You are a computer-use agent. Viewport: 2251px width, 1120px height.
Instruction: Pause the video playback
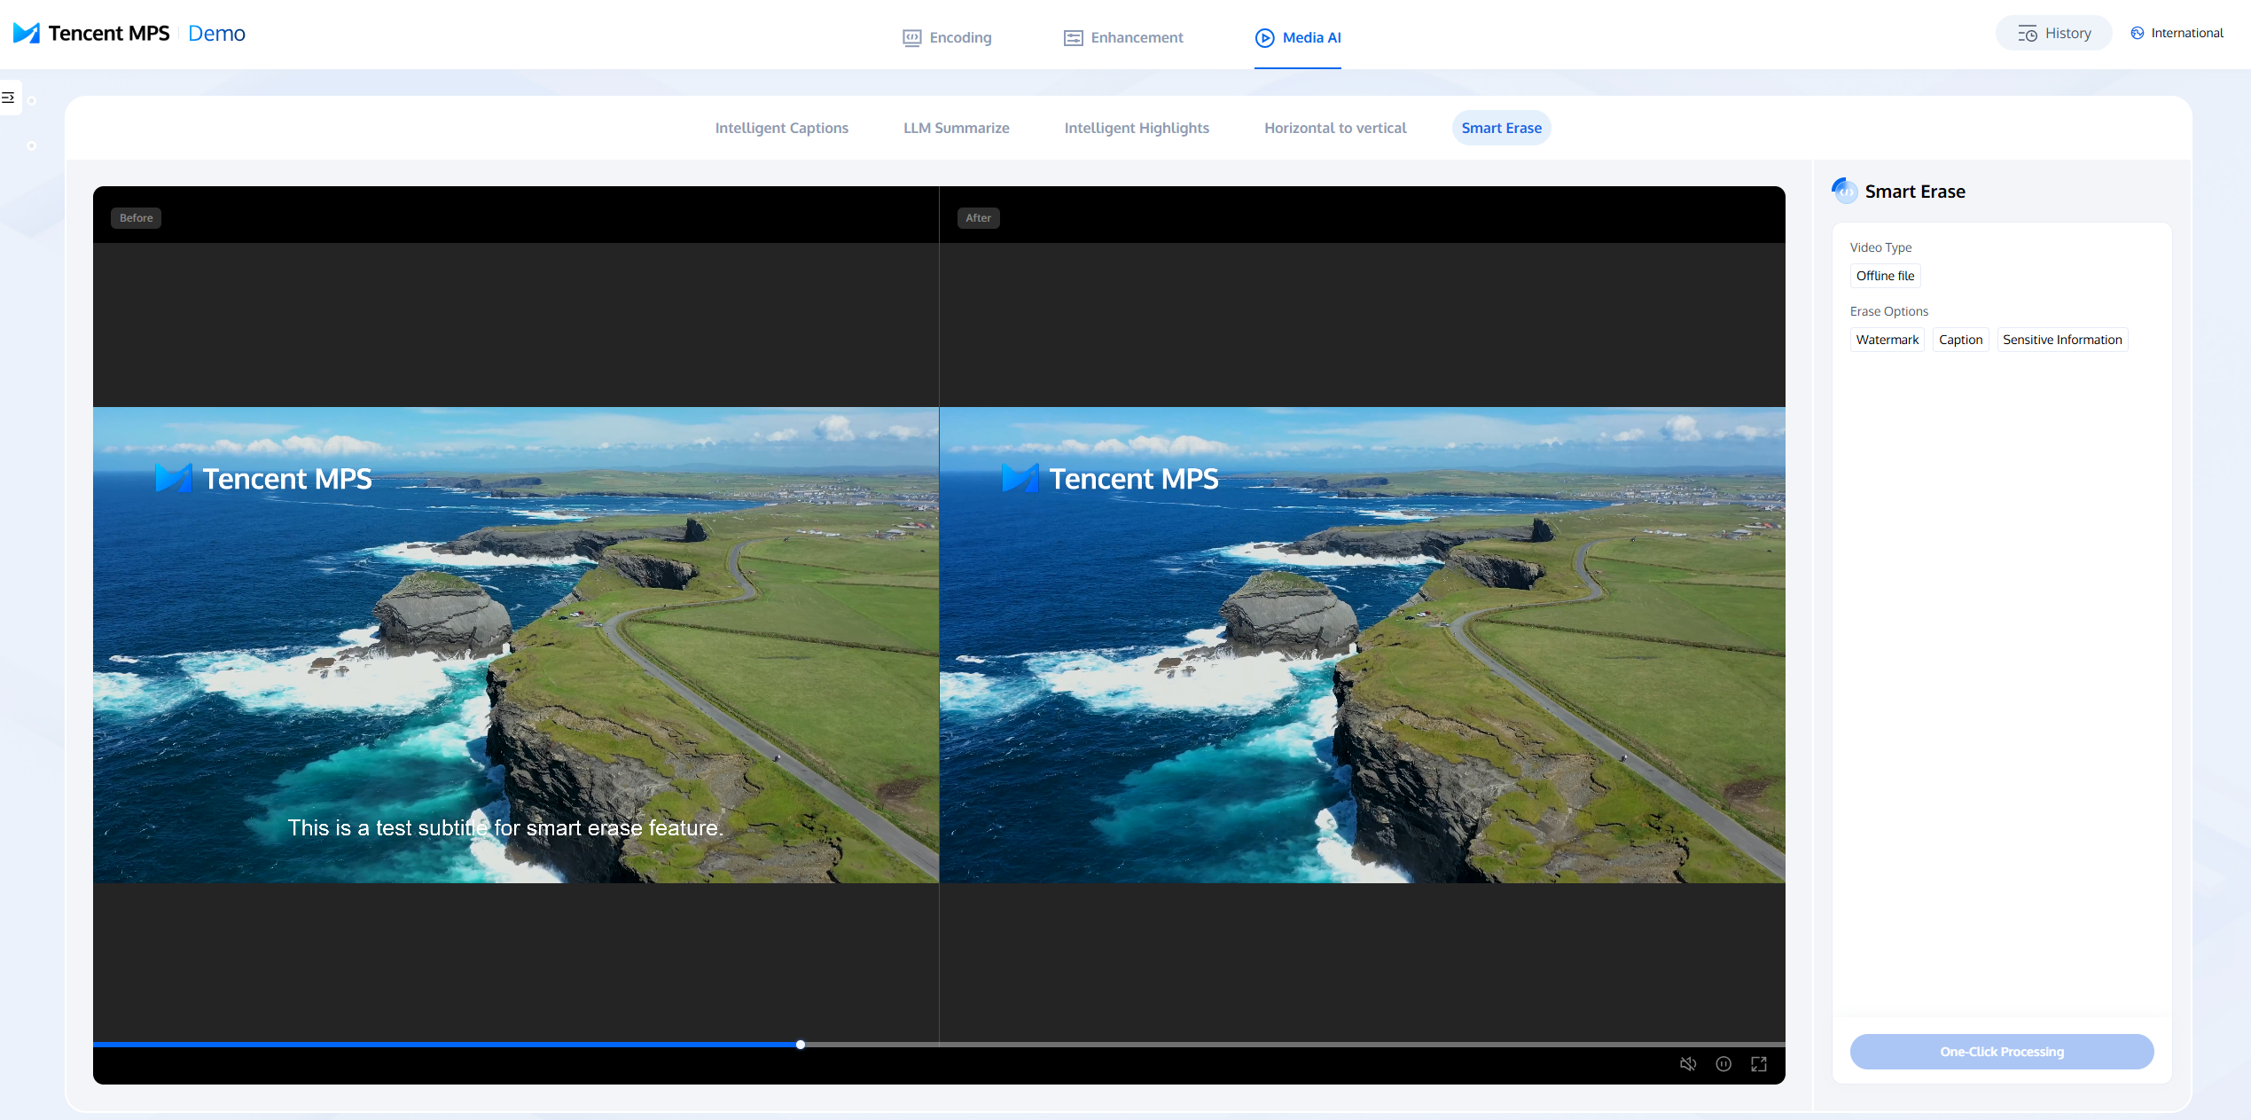click(x=1723, y=1064)
